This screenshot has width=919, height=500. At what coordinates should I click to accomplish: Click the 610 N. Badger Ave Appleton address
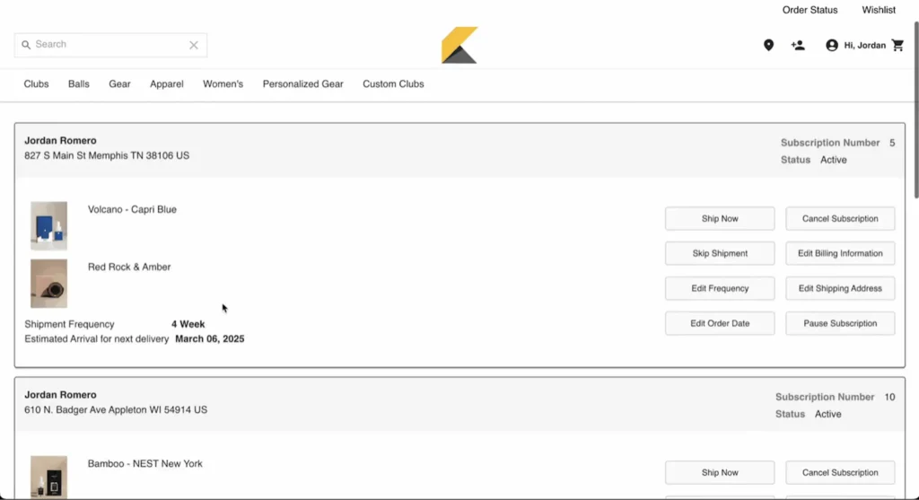pos(116,409)
